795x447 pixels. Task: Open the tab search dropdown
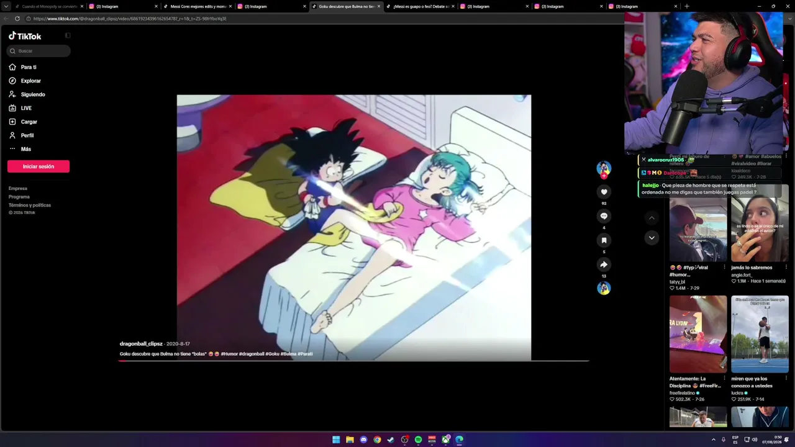click(6, 6)
